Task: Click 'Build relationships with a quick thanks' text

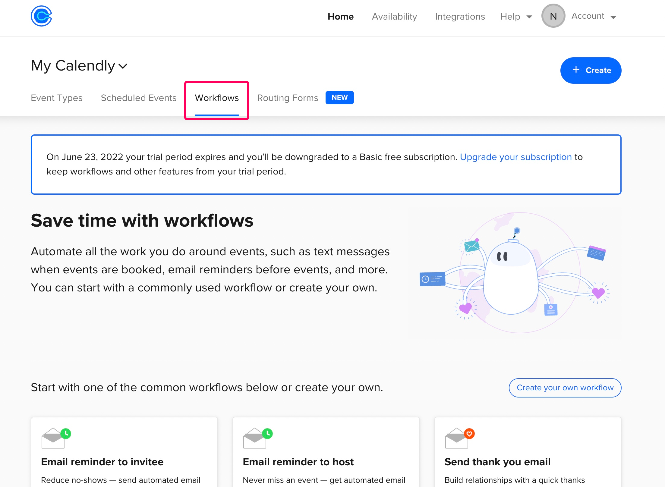Action: pos(515,480)
